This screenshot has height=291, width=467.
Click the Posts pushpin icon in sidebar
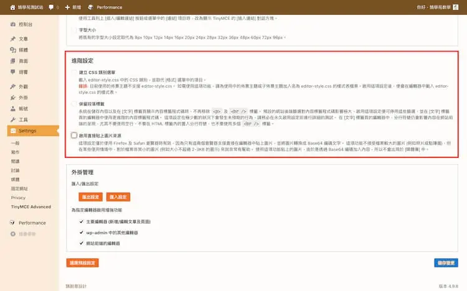13,39
